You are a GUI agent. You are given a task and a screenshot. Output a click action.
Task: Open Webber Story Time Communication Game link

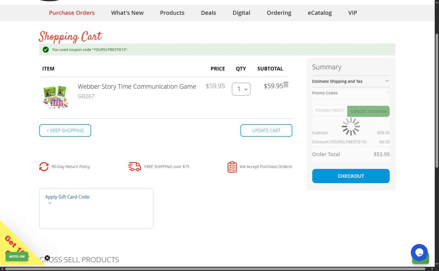point(137,86)
